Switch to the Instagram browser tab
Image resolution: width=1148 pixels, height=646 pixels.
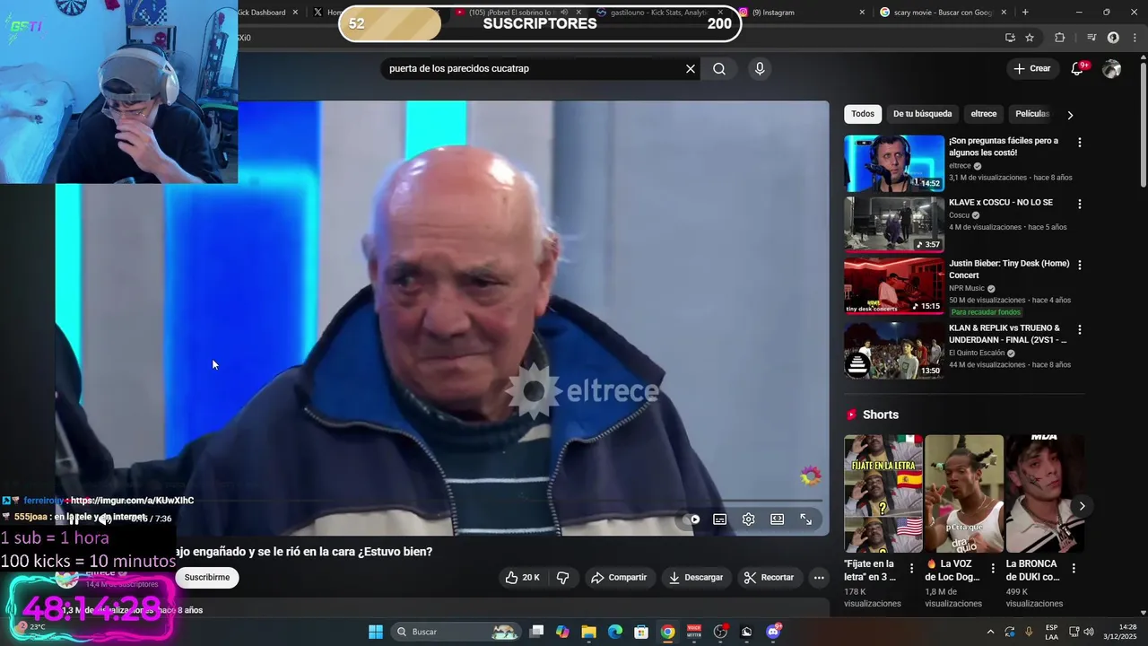point(800,13)
